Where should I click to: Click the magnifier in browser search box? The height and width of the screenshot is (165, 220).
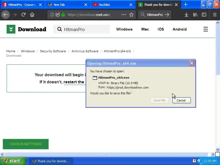pyautogui.click(x=143, y=15)
